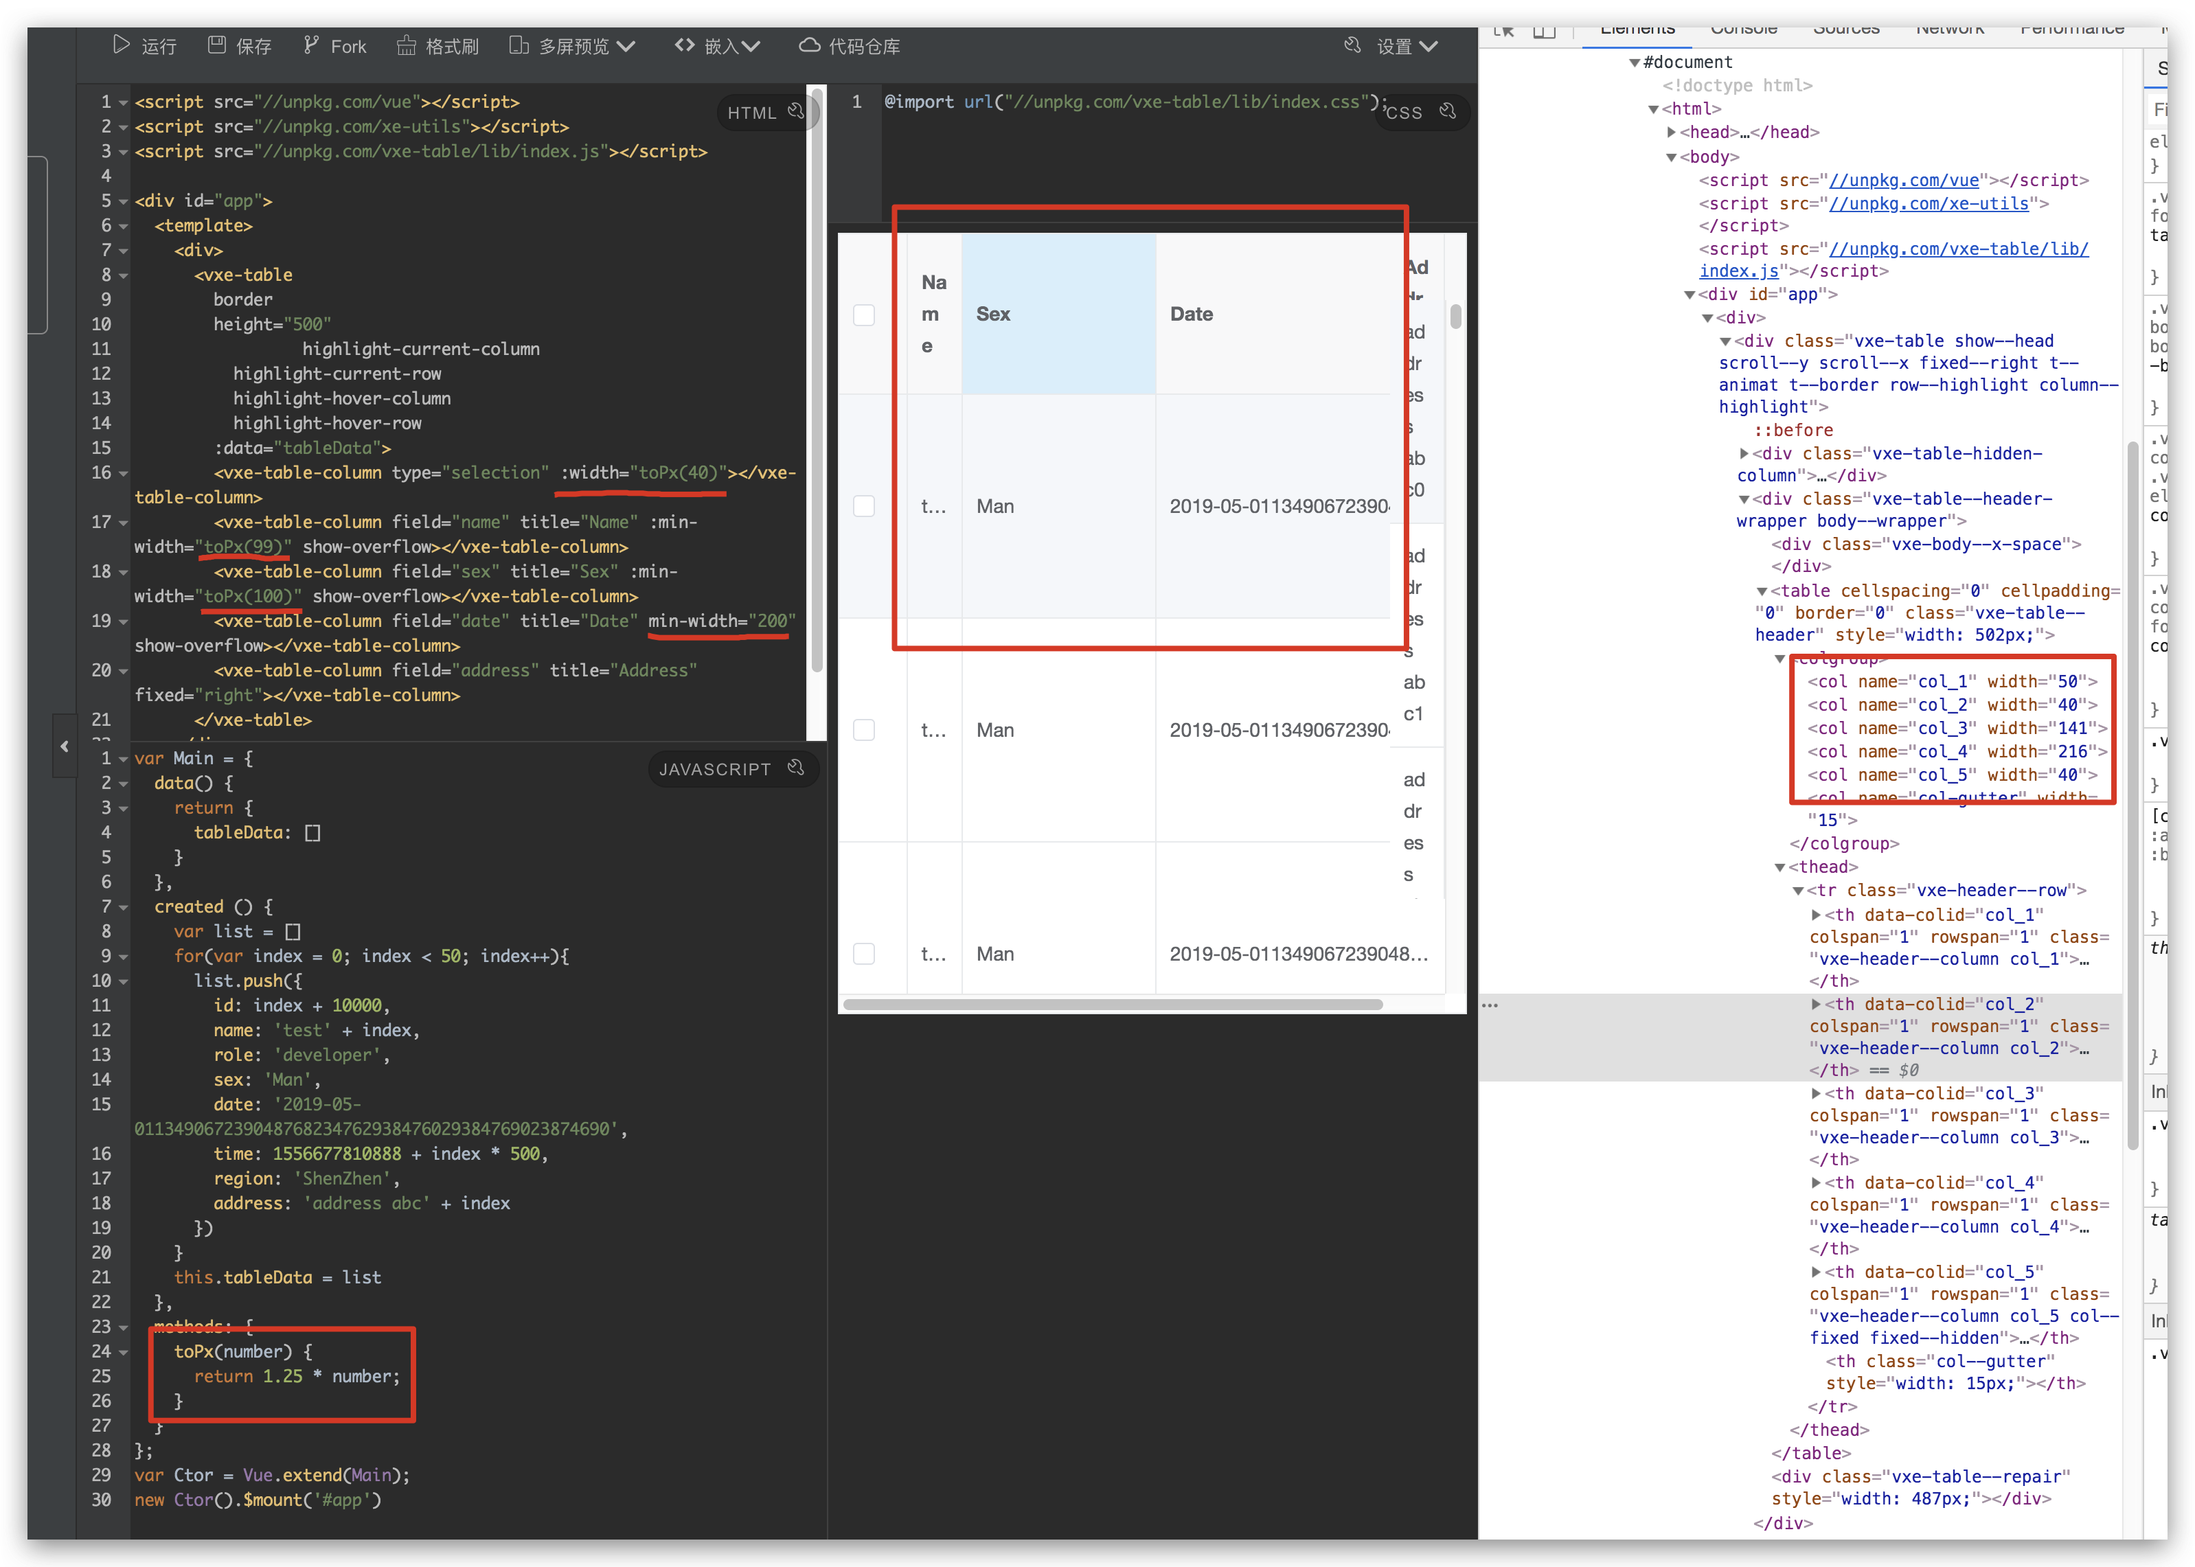Switch to the Network tab in DevTools
The width and height of the screenshot is (2195, 1567).
[x=1950, y=31]
